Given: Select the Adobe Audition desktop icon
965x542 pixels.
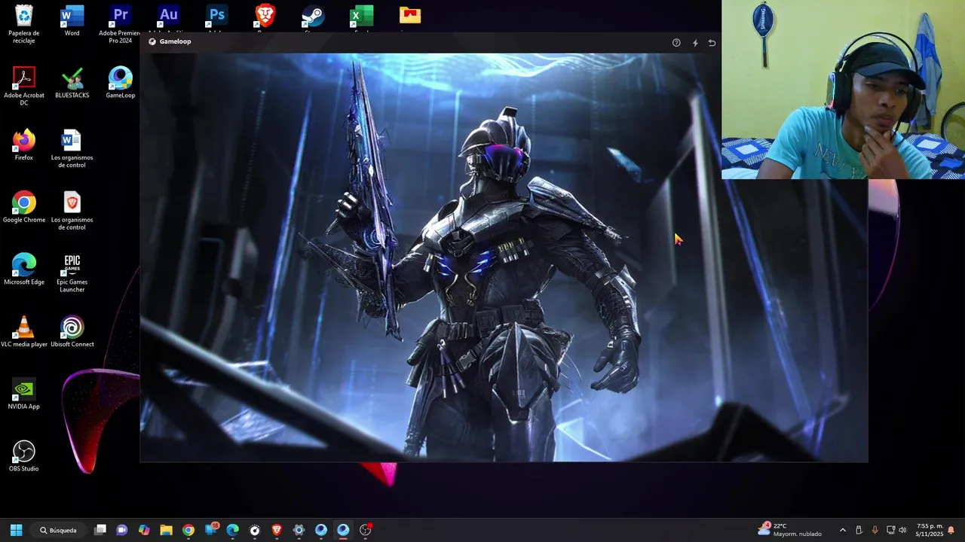Looking at the screenshot, I should [168, 18].
